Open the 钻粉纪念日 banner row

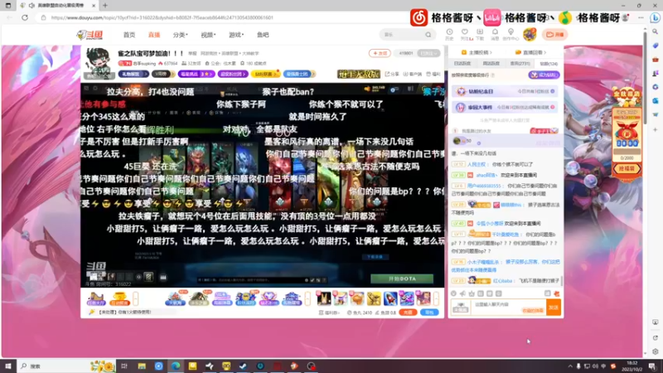coord(505,91)
